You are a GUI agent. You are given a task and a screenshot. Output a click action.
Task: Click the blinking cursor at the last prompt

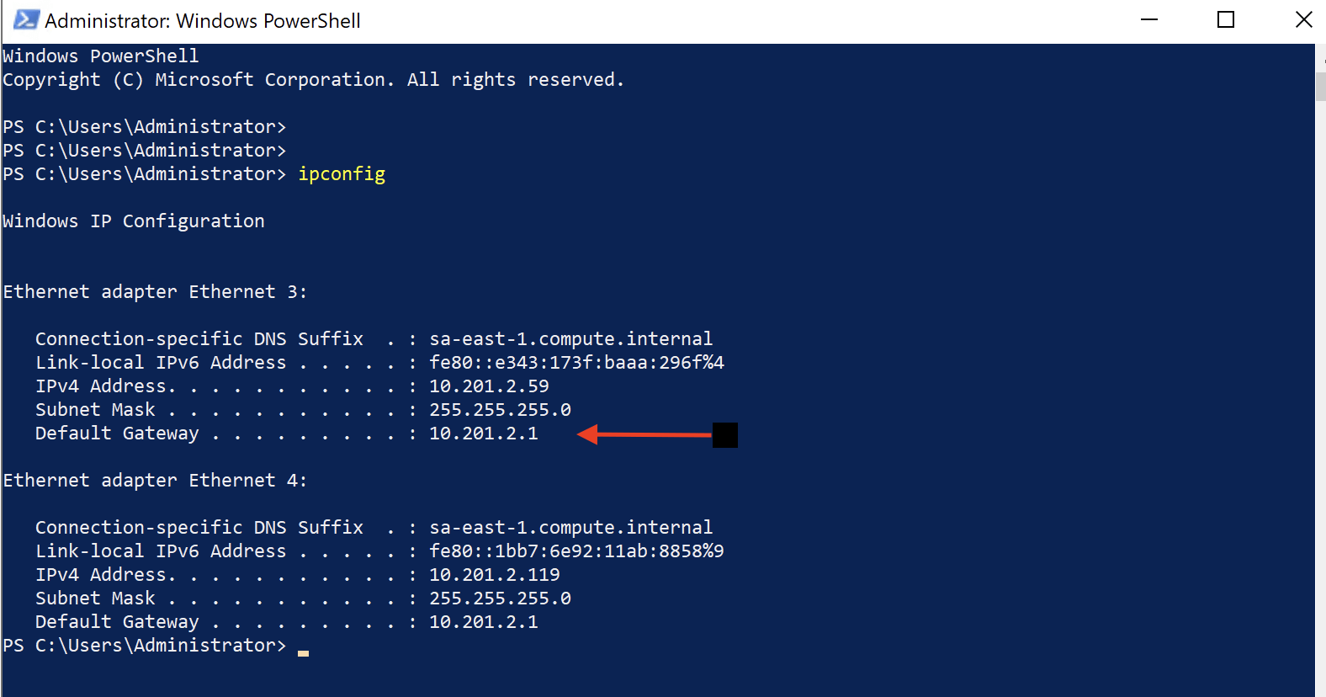tap(303, 653)
